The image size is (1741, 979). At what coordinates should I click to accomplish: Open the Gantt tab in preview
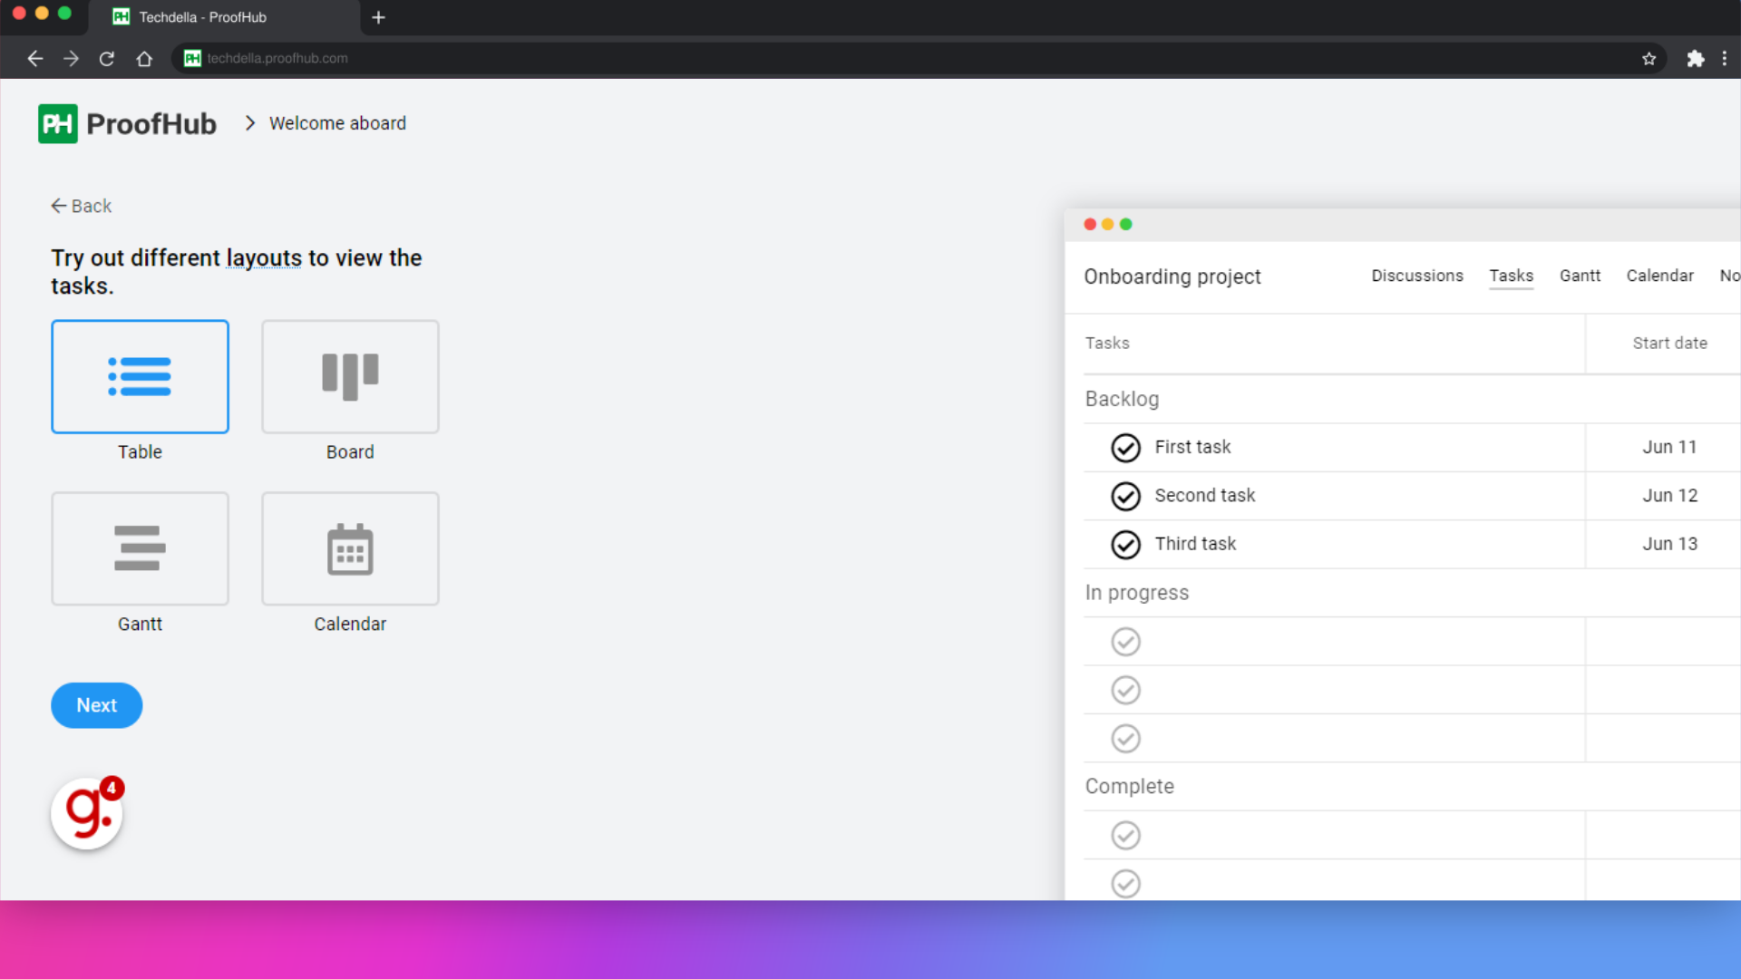tap(1580, 276)
